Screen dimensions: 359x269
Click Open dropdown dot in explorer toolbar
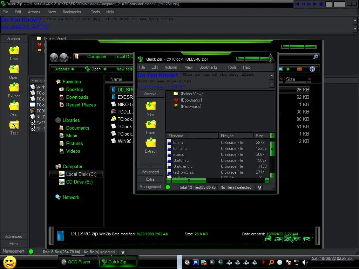click(x=105, y=69)
